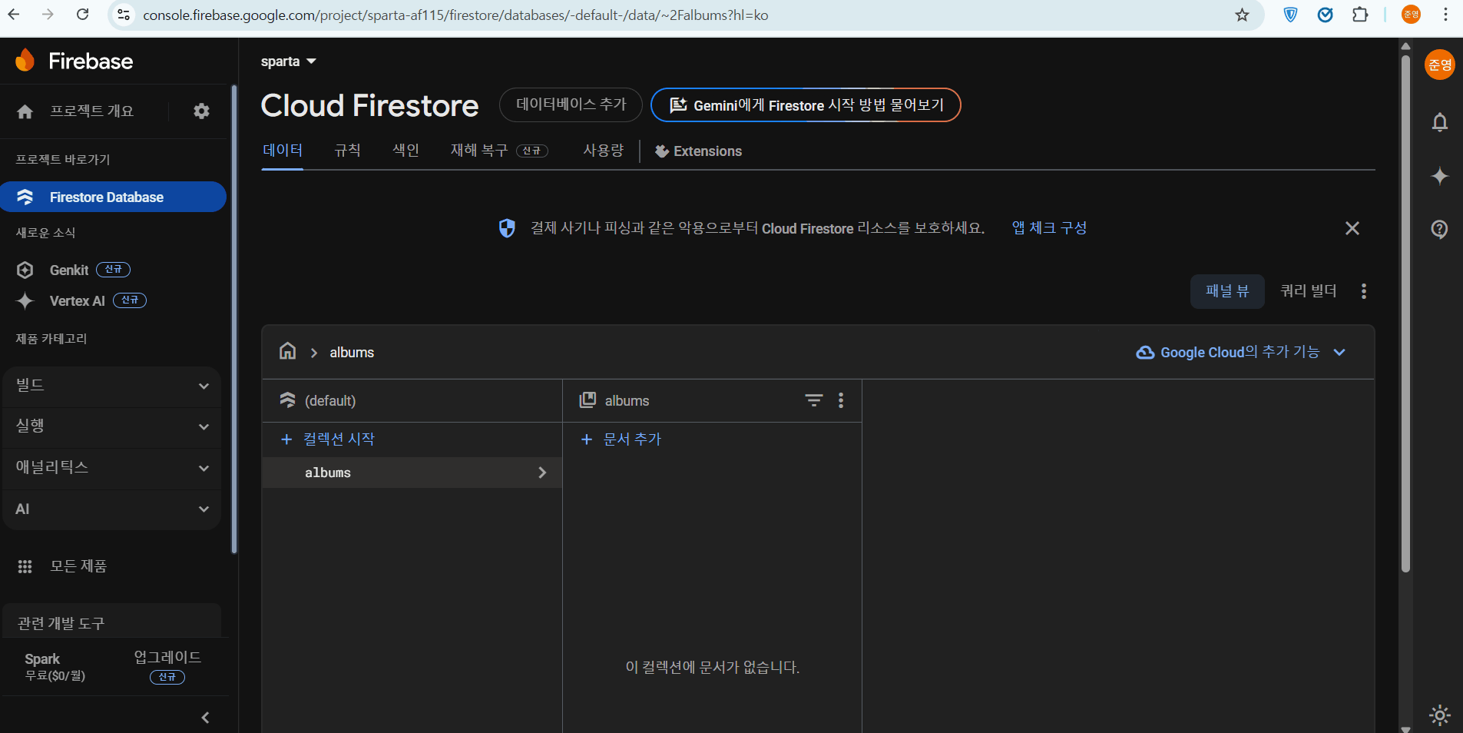Expand the 애널리틱스 category
The width and height of the screenshot is (1463, 733).
pos(112,468)
